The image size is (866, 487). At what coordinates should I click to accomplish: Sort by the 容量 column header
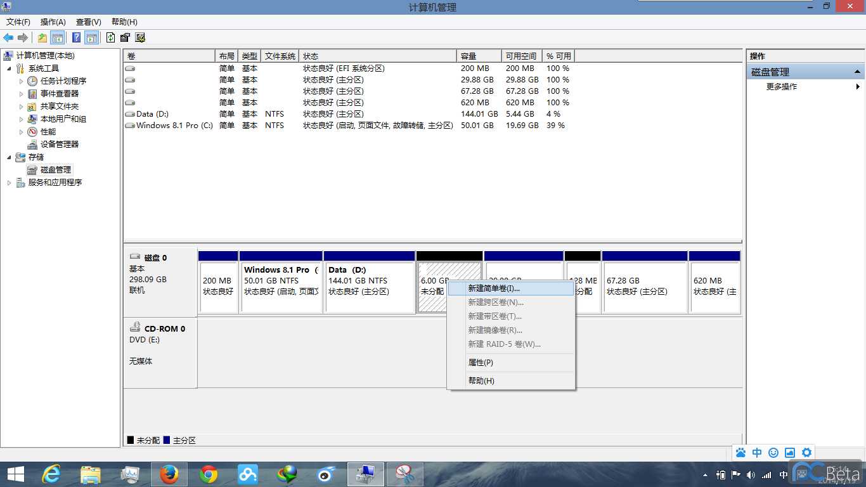(479, 56)
